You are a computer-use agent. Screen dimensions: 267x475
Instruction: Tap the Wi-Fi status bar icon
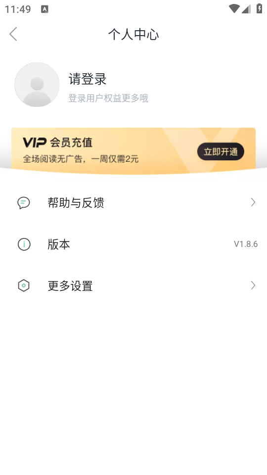point(234,9)
